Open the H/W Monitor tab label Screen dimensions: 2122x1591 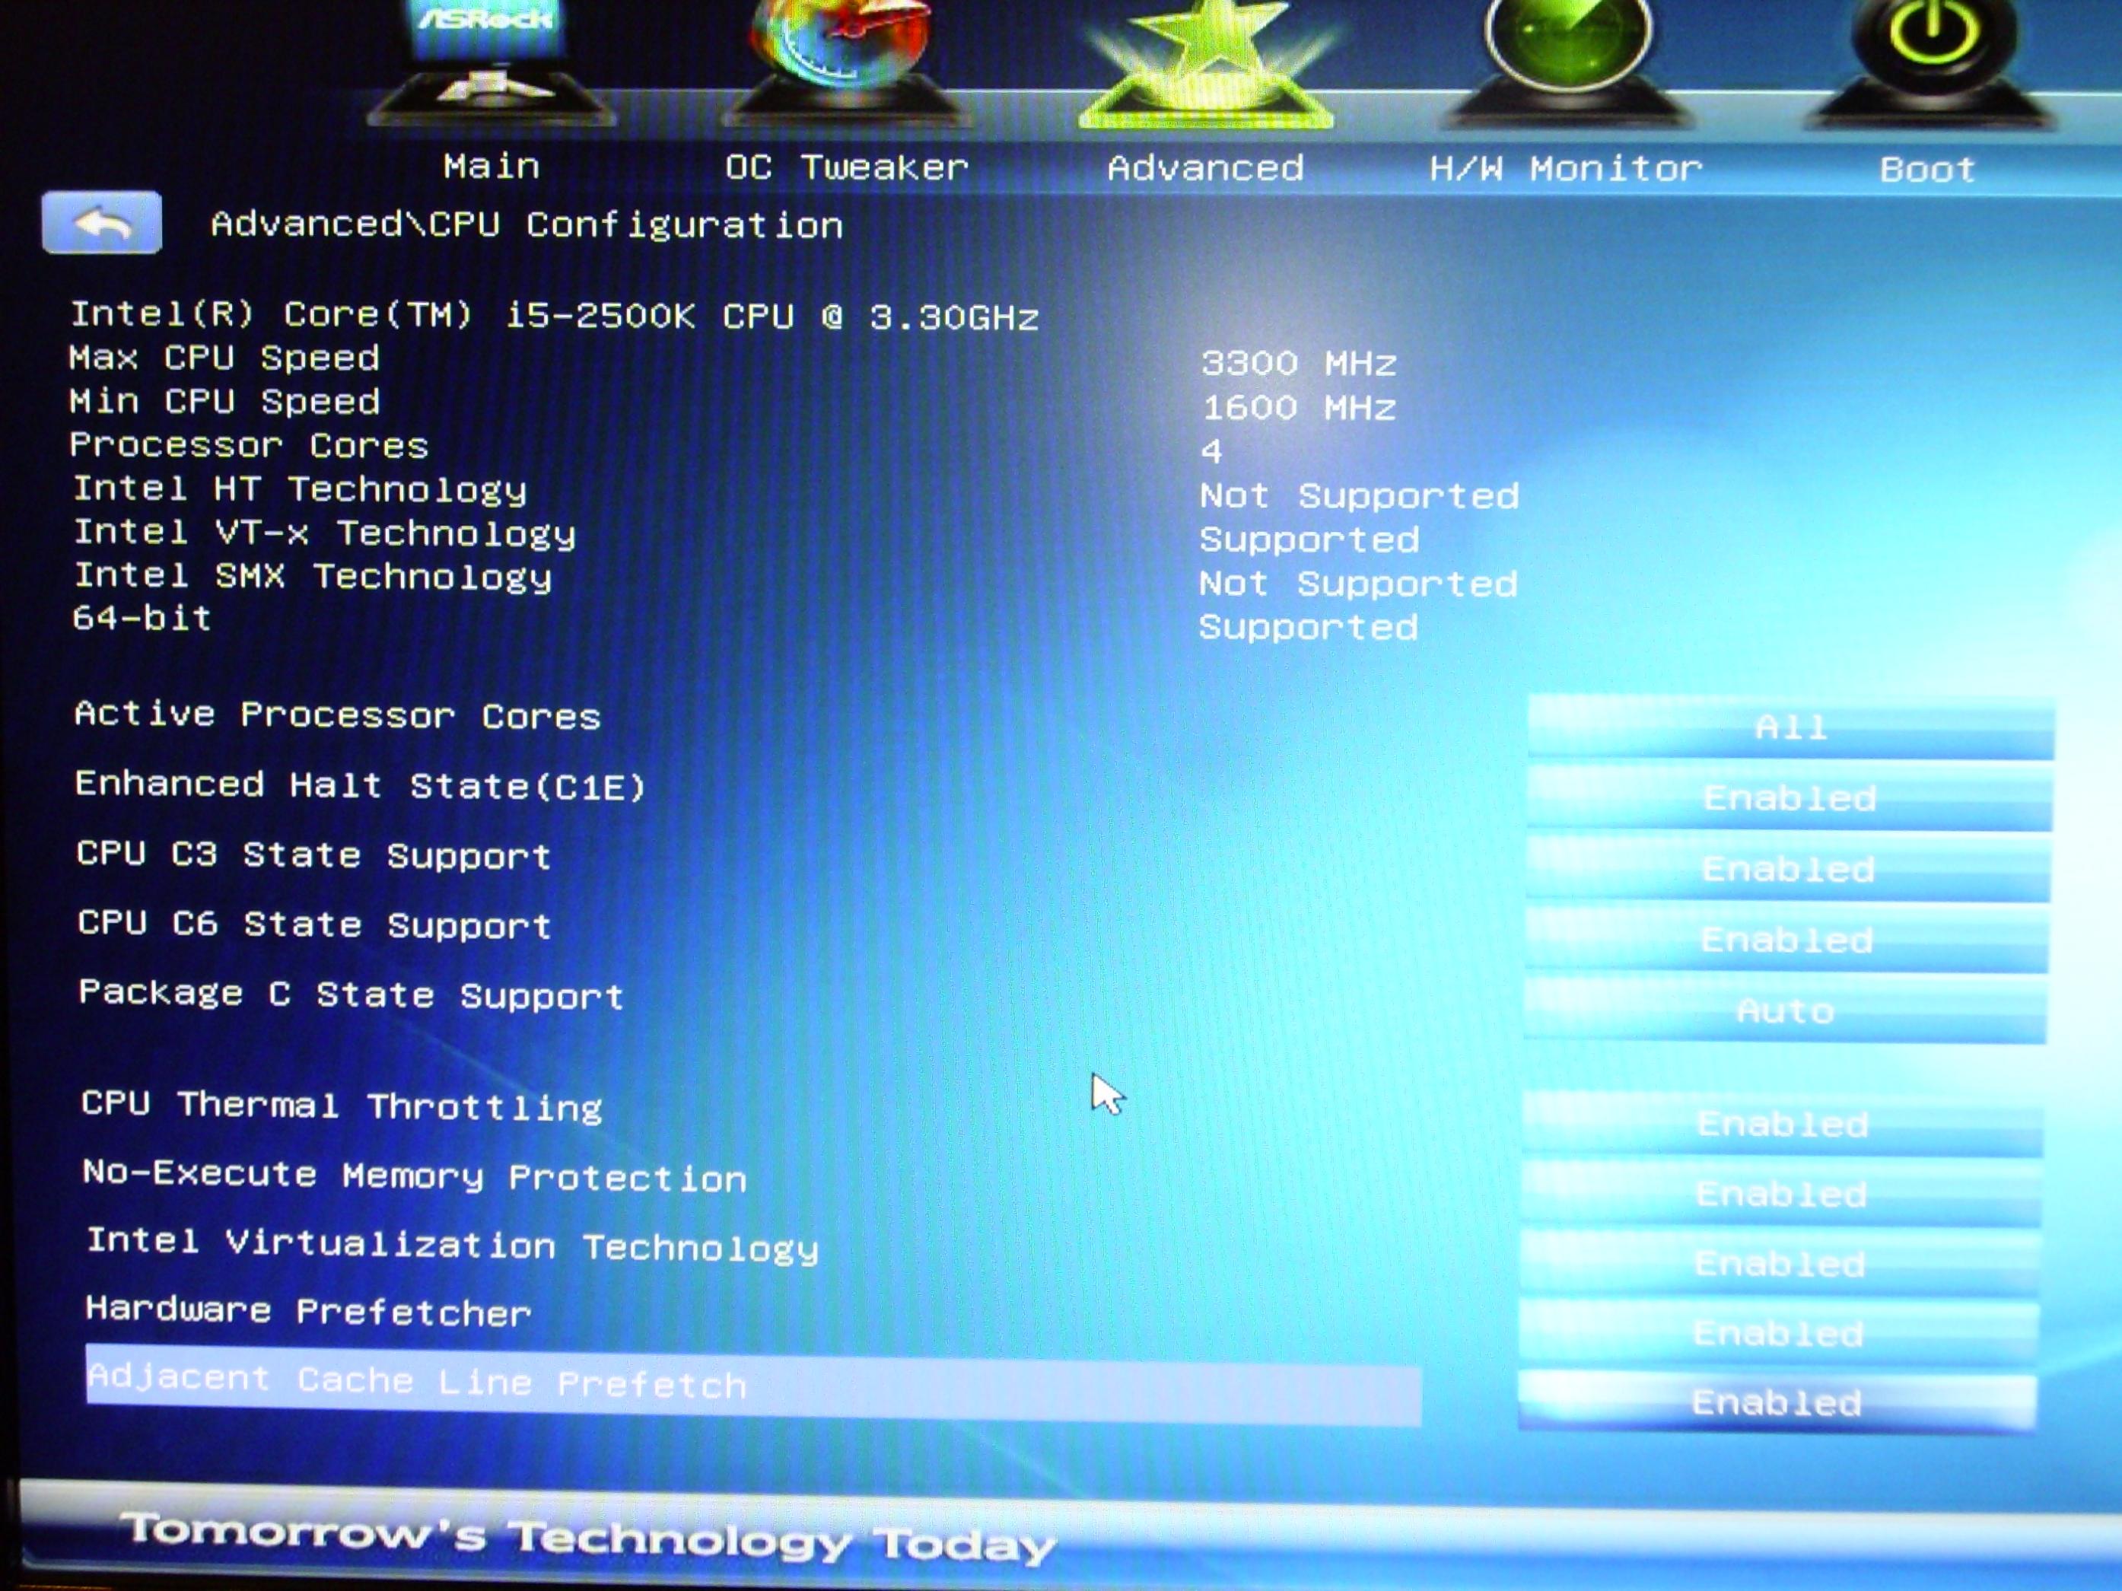(x=1566, y=169)
